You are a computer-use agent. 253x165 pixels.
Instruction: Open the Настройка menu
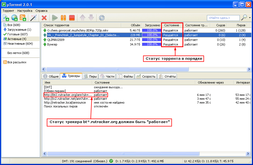click(25, 11)
